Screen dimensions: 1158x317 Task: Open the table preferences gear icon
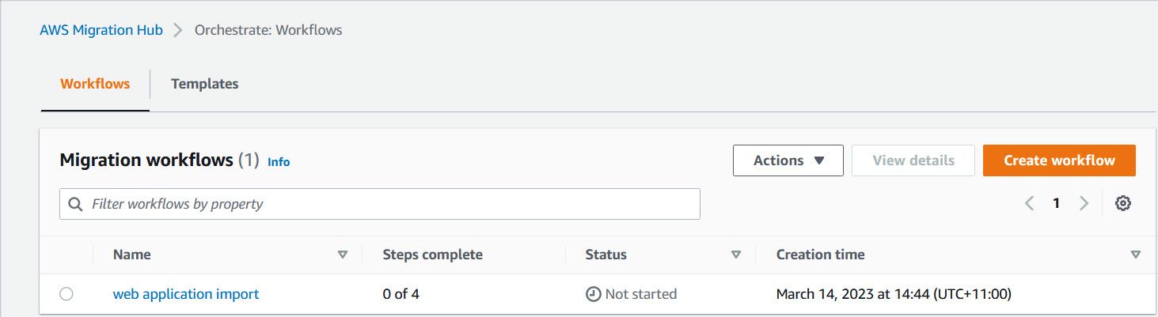coord(1122,203)
